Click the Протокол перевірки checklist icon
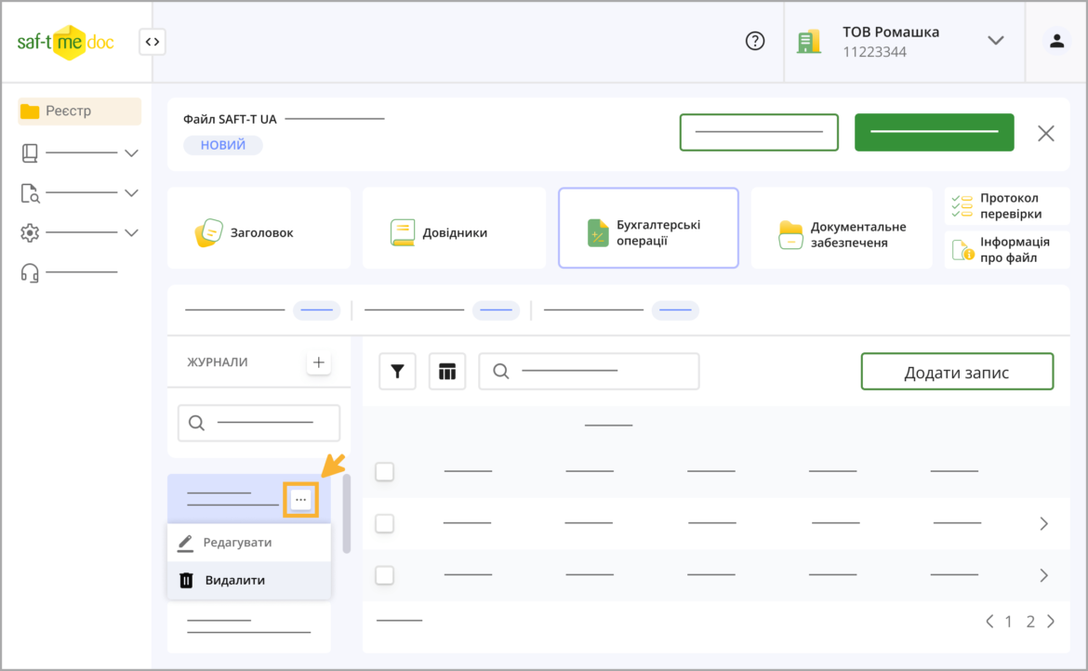Screen dimensions: 1088x671 pyautogui.click(x=962, y=206)
